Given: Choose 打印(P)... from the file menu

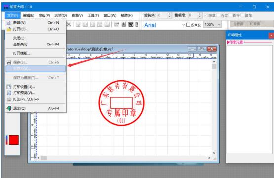Looking at the screenshot, I should click(36, 99).
